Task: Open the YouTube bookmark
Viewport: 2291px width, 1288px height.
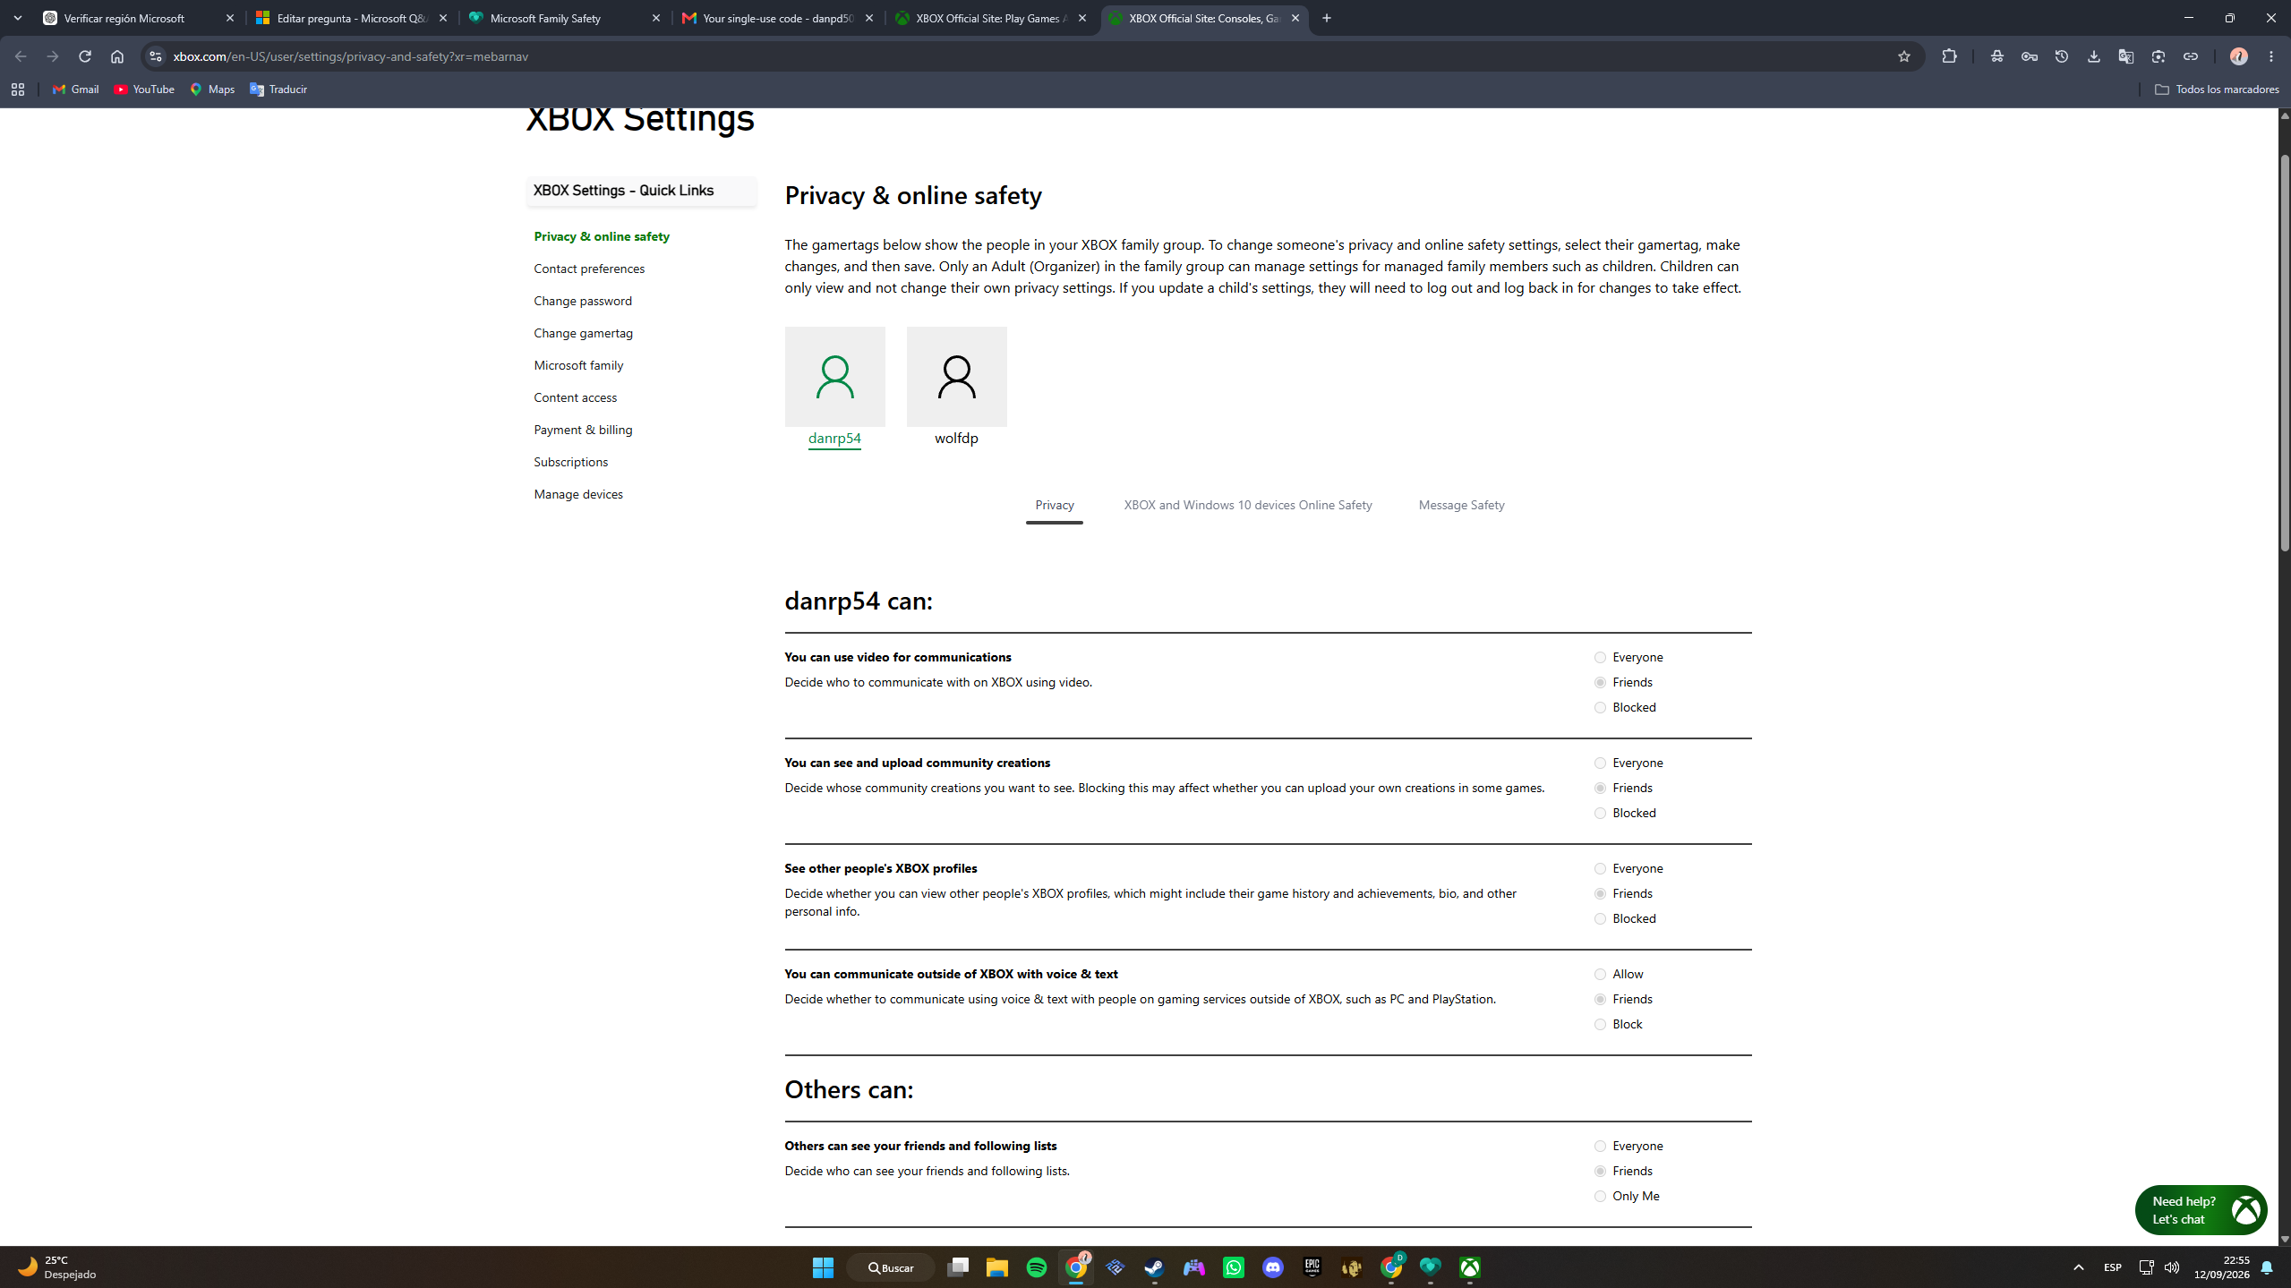Action: pos(144,90)
